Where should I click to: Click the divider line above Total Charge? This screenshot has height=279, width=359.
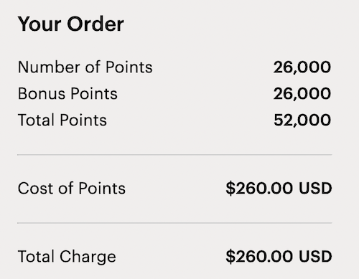click(x=174, y=223)
